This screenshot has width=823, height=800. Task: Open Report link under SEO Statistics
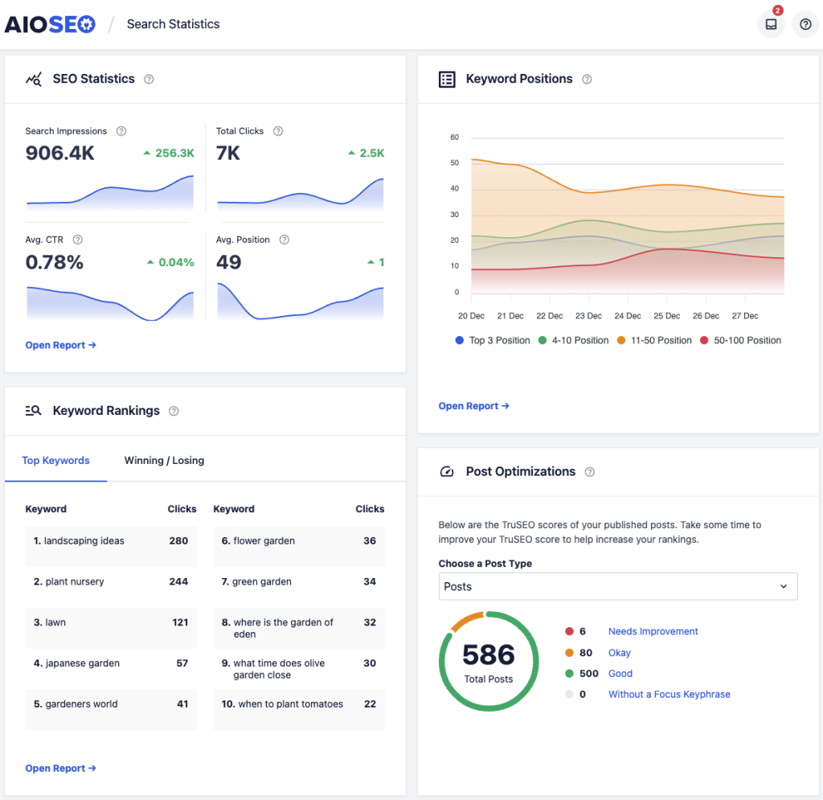pyautogui.click(x=60, y=345)
